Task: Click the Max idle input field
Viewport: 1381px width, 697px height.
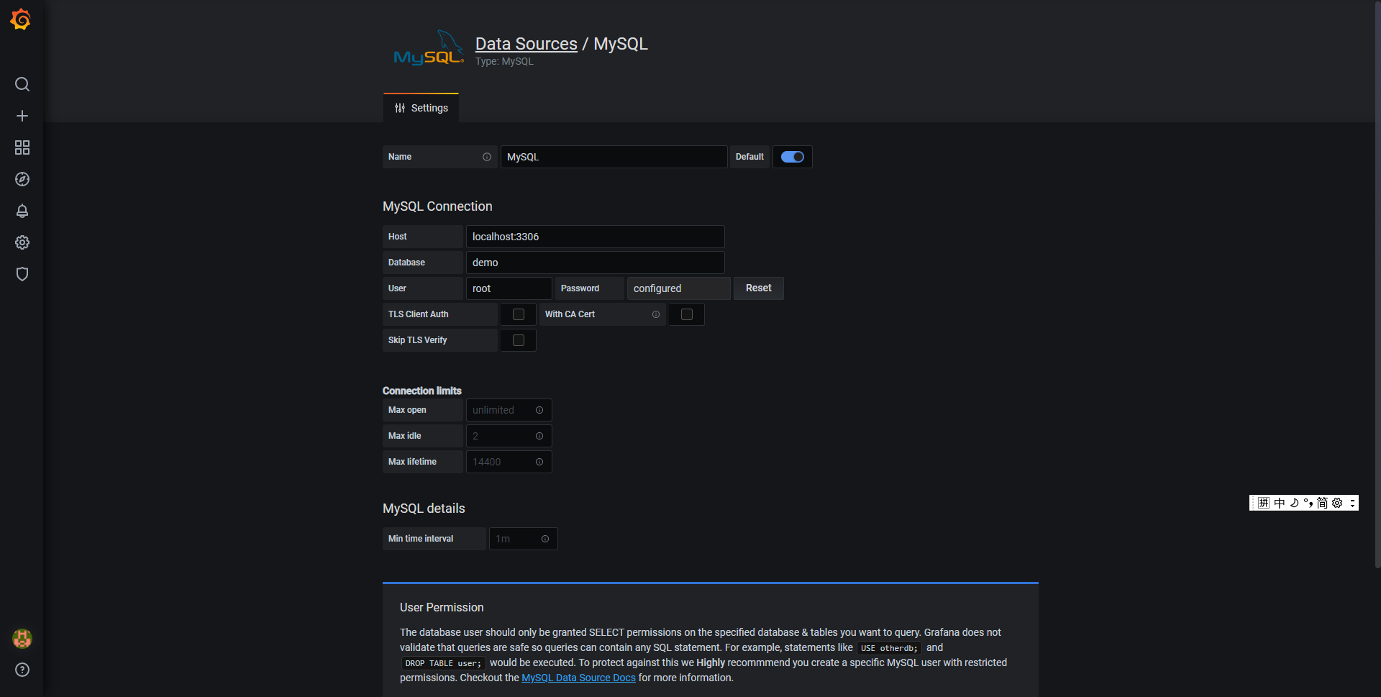Action: [x=509, y=436]
